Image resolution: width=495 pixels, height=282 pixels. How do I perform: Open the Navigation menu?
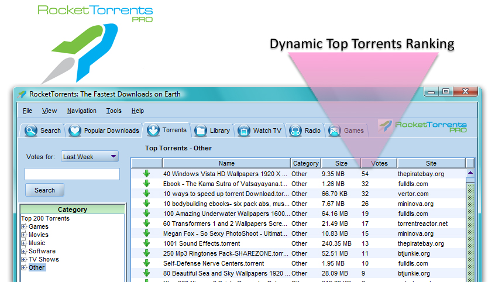pyautogui.click(x=82, y=111)
